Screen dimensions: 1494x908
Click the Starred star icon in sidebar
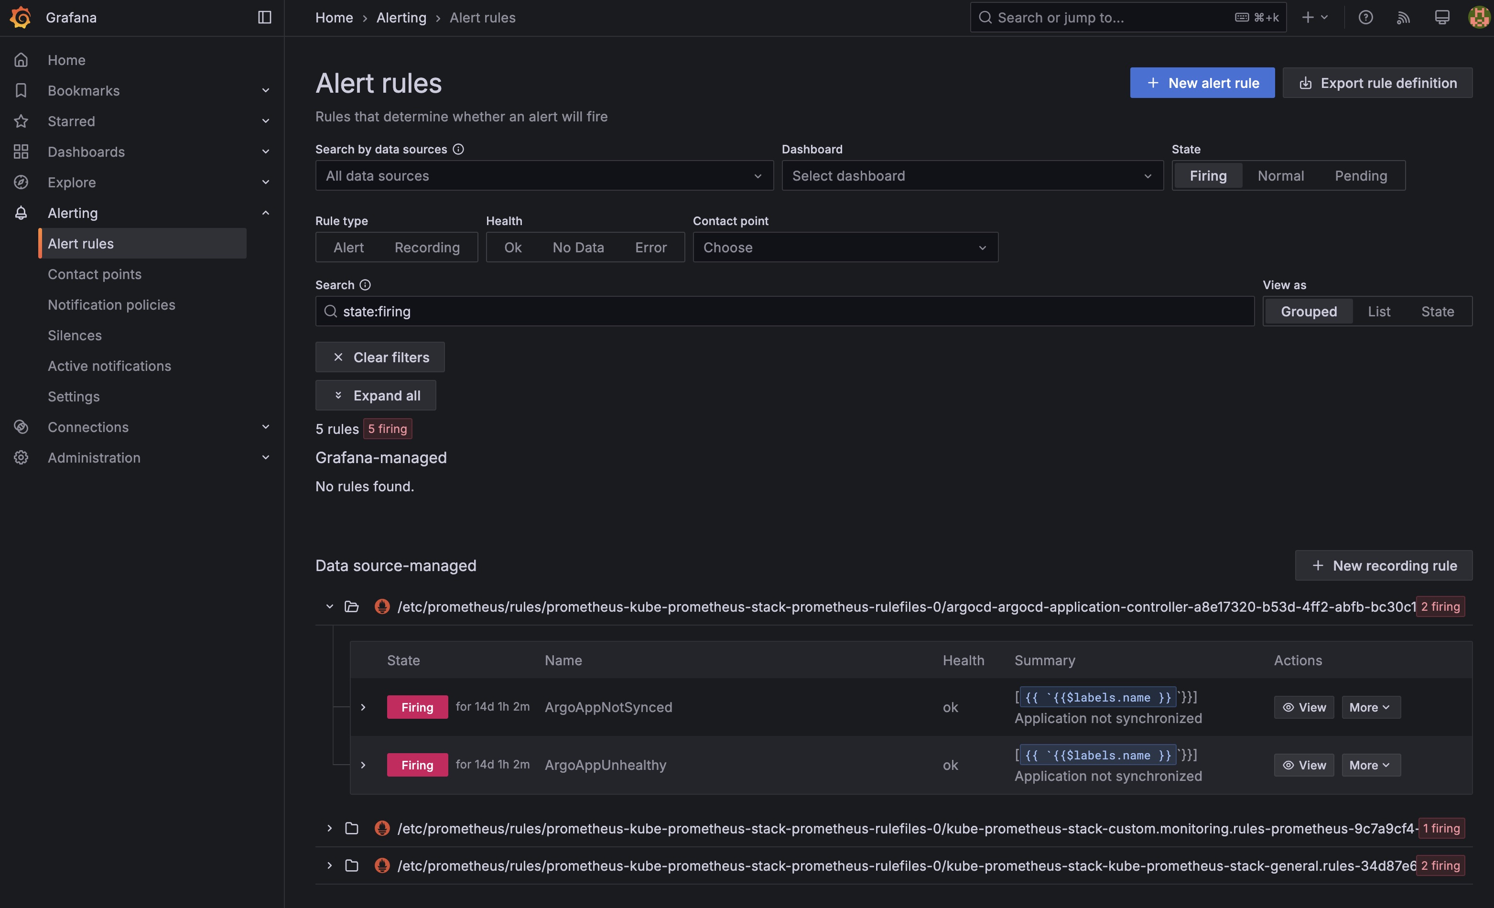21,121
